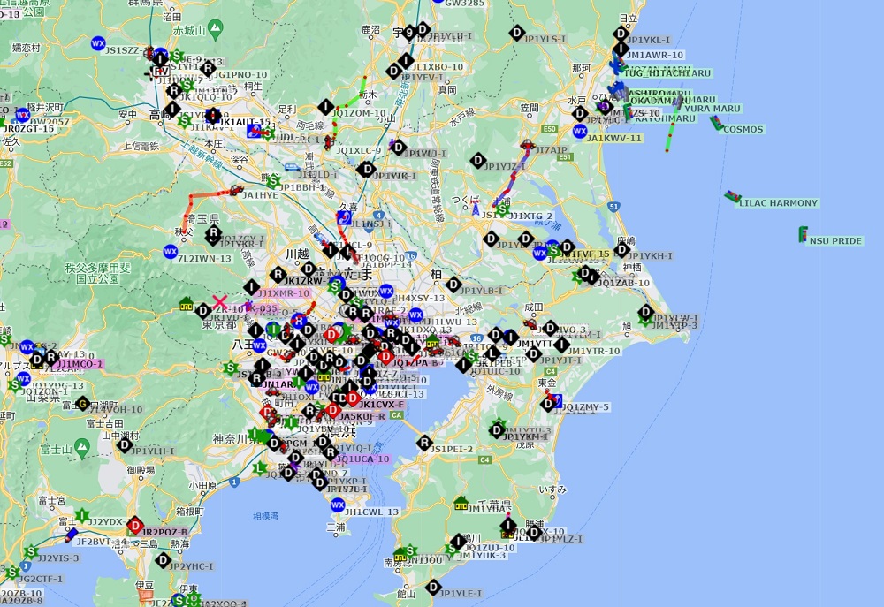The width and height of the screenshot is (884, 607).
Task: Click the Akagi-yama (赤城山) landmark pin
Action: [x=215, y=27]
